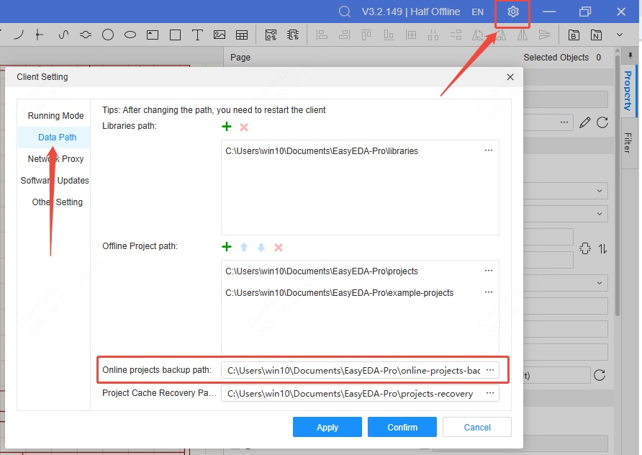
Task: Browse for online projects backup folder
Action: [490, 370]
